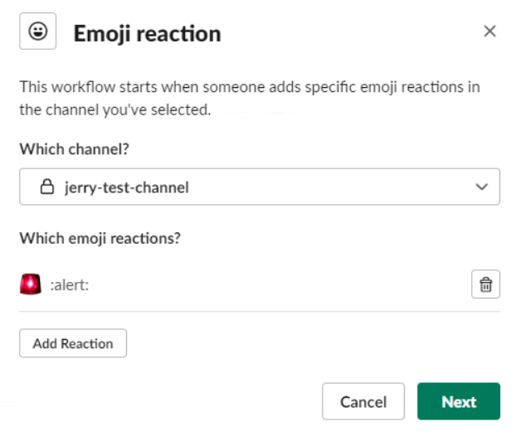Click the lock icon beside jerry-test-channel
521x437 pixels.
[46, 187]
